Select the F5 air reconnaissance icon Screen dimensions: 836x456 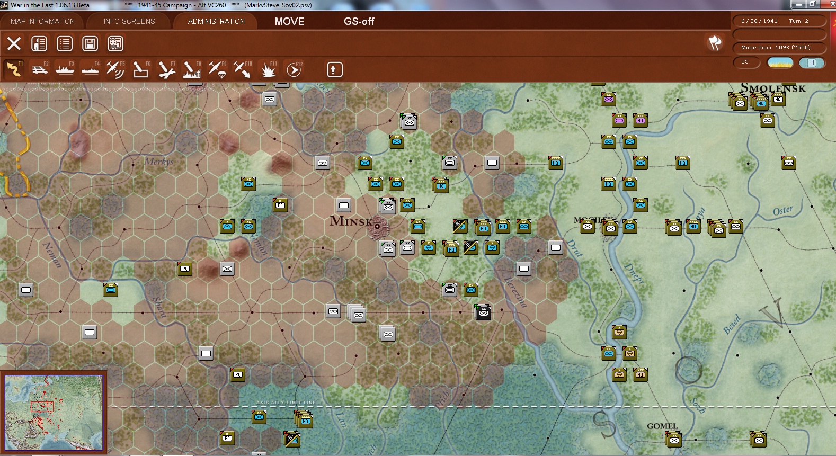coord(115,69)
